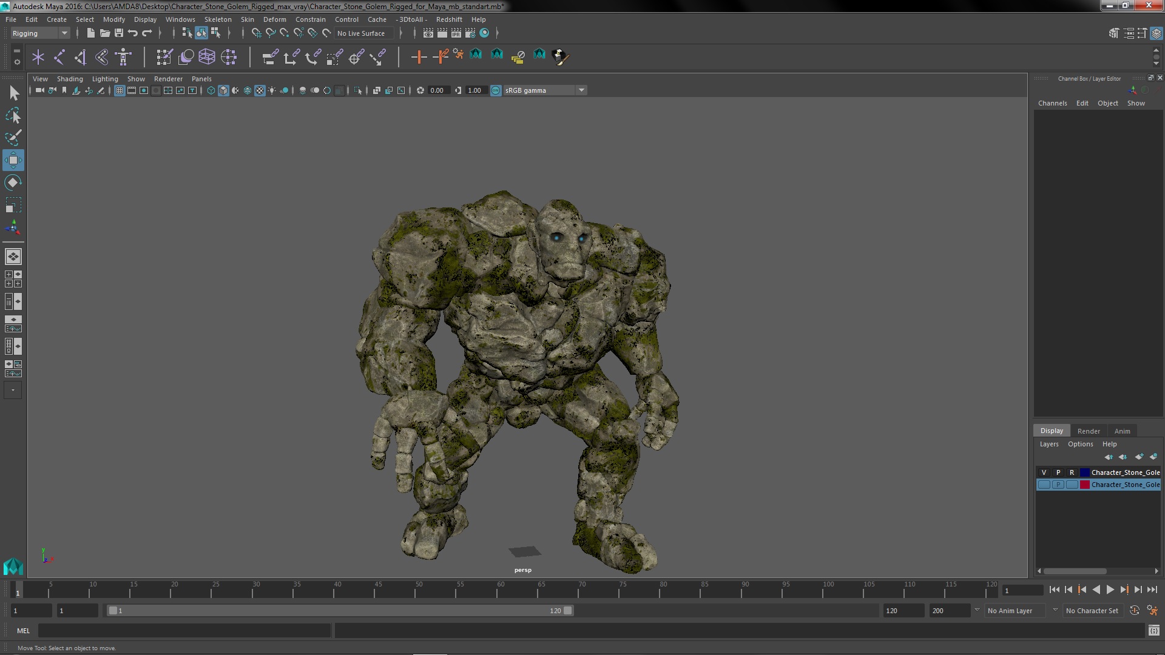Switch to the Render layer tab
The width and height of the screenshot is (1165, 655).
point(1089,431)
